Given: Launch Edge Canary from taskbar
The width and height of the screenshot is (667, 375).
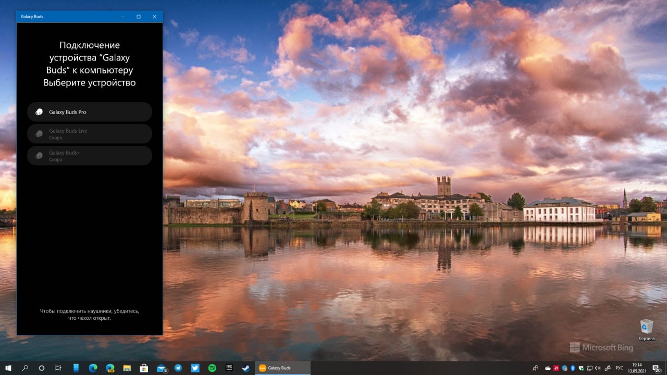Looking at the screenshot, I should [110, 368].
